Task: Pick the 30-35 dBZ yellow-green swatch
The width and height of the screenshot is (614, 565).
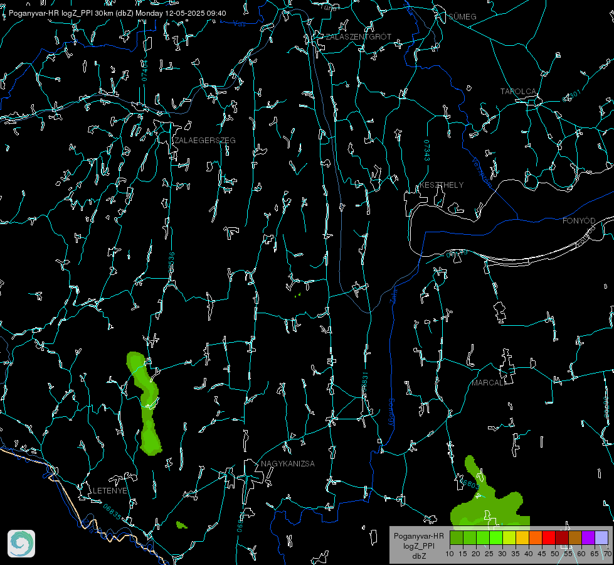Action: click(509, 537)
